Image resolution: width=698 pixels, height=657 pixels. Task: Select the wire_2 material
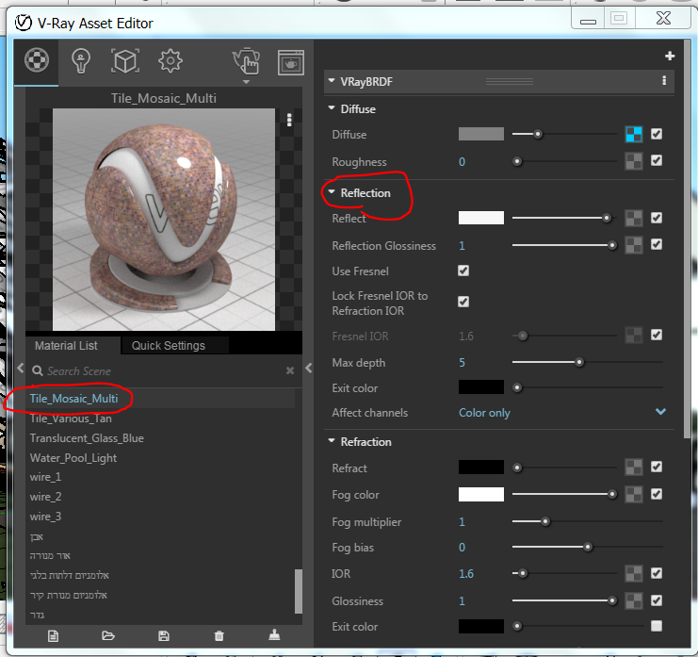tap(45, 497)
